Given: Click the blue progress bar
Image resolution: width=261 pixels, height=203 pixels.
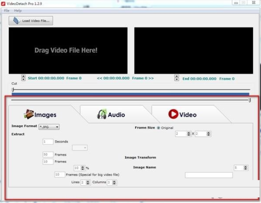Looking at the screenshot, I should [130, 94].
